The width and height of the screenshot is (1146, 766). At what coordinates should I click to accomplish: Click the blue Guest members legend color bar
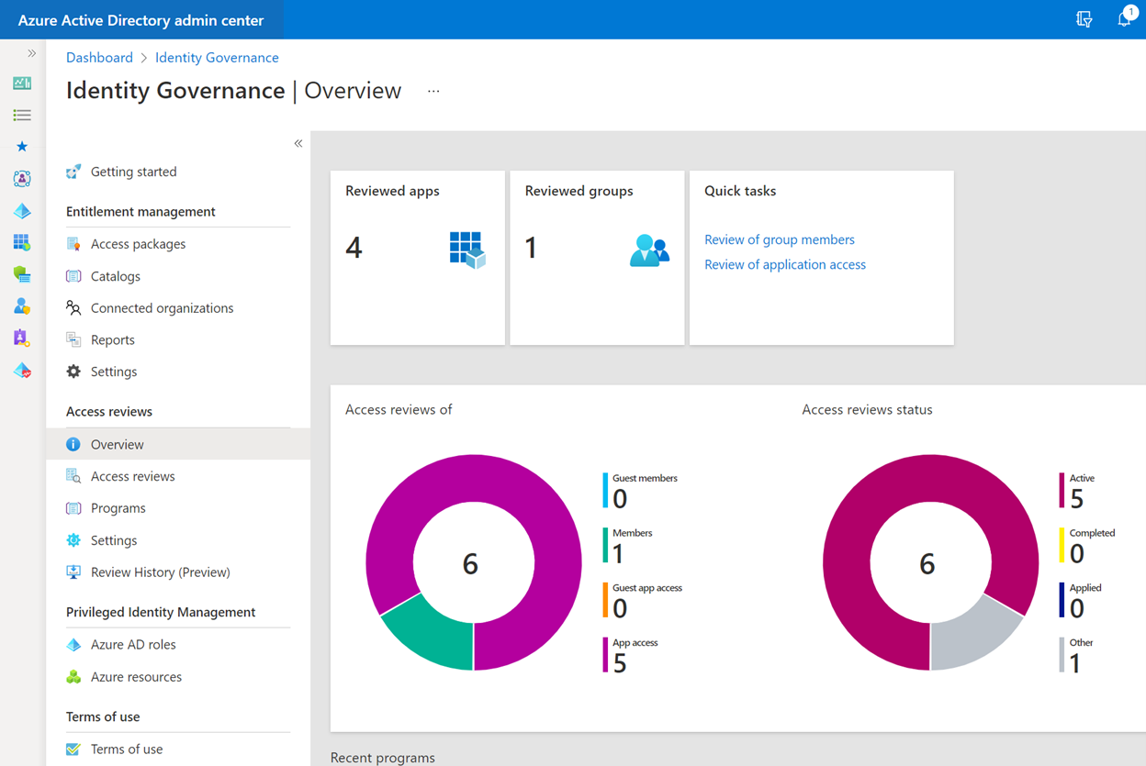tap(605, 491)
